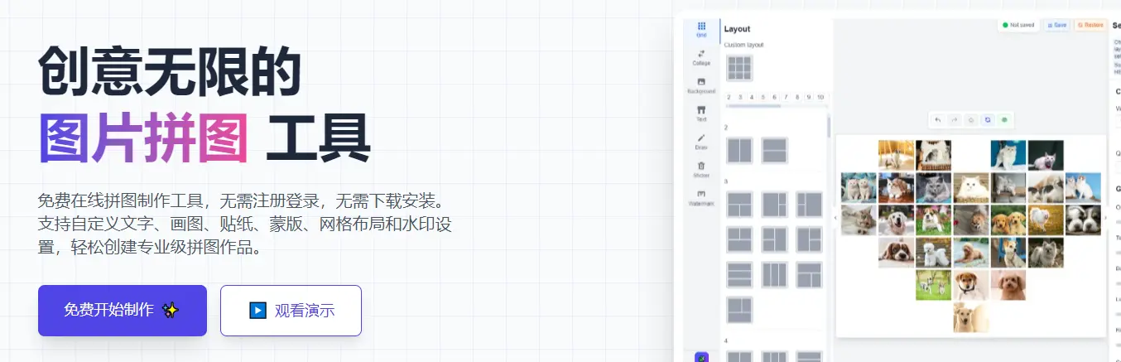Open the Collage tool in sidebar
This screenshot has height=362, width=1121.
[x=701, y=58]
